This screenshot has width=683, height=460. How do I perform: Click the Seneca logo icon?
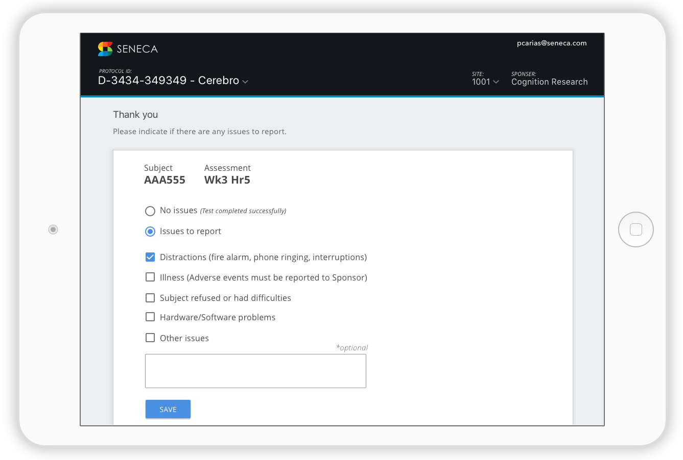pos(104,48)
